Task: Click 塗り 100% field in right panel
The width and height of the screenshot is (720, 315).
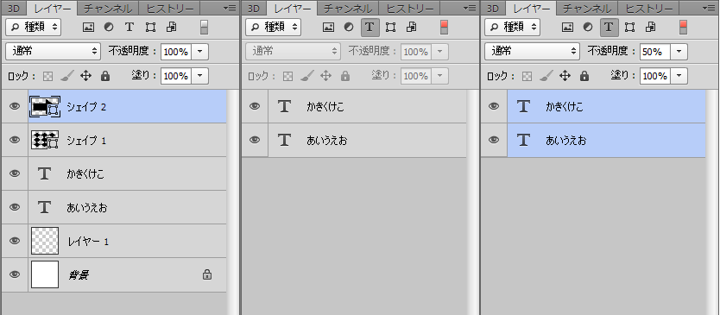Action: [654, 76]
